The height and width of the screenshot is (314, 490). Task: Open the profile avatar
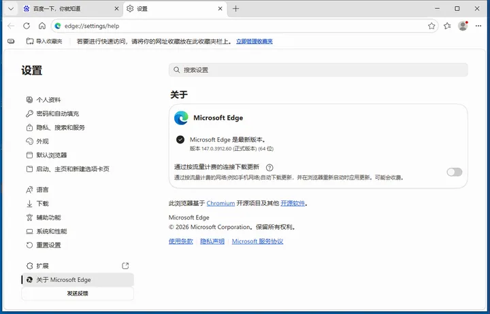pyautogui.click(x=463, y=26)
